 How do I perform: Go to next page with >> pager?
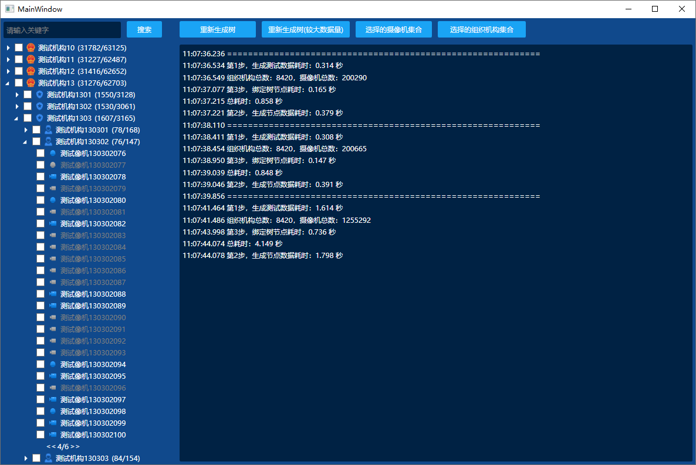75,446
